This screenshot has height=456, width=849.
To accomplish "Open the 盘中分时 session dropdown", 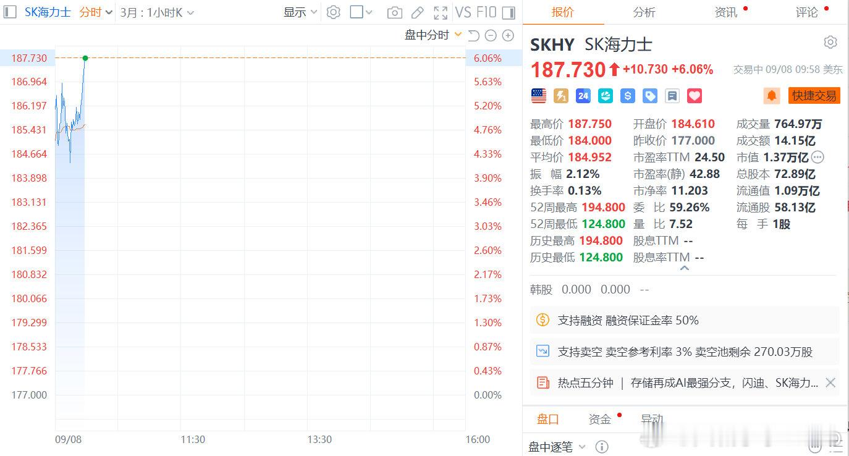I will [x=433, y=35].
